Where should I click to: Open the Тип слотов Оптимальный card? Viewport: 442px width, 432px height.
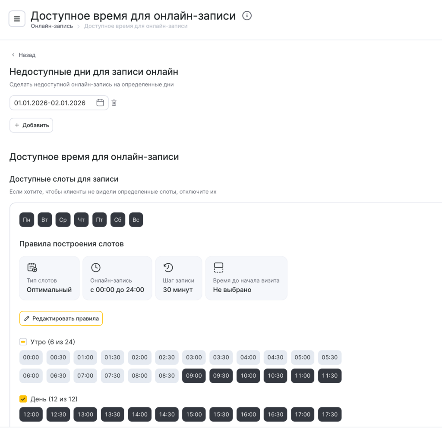[49, 278]
